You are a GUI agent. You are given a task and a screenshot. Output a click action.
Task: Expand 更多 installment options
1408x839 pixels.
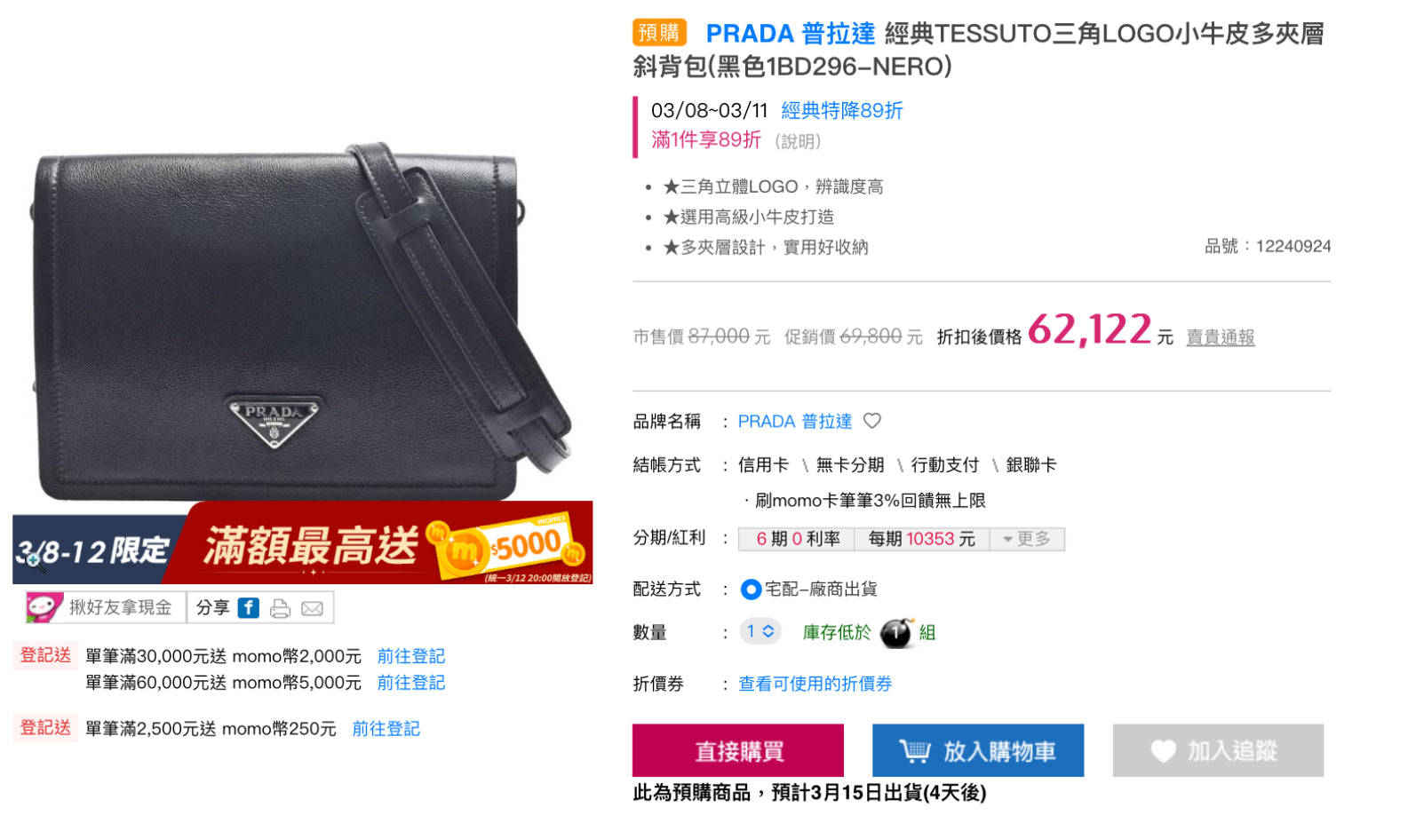coord(1027,539)
